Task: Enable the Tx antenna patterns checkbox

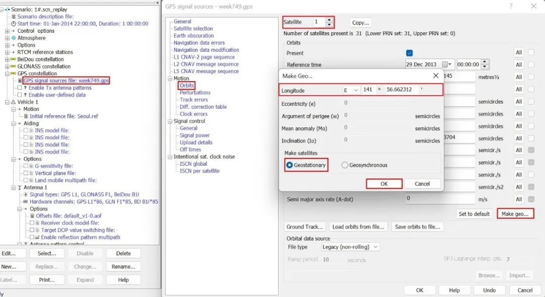Action: point(20,88)
